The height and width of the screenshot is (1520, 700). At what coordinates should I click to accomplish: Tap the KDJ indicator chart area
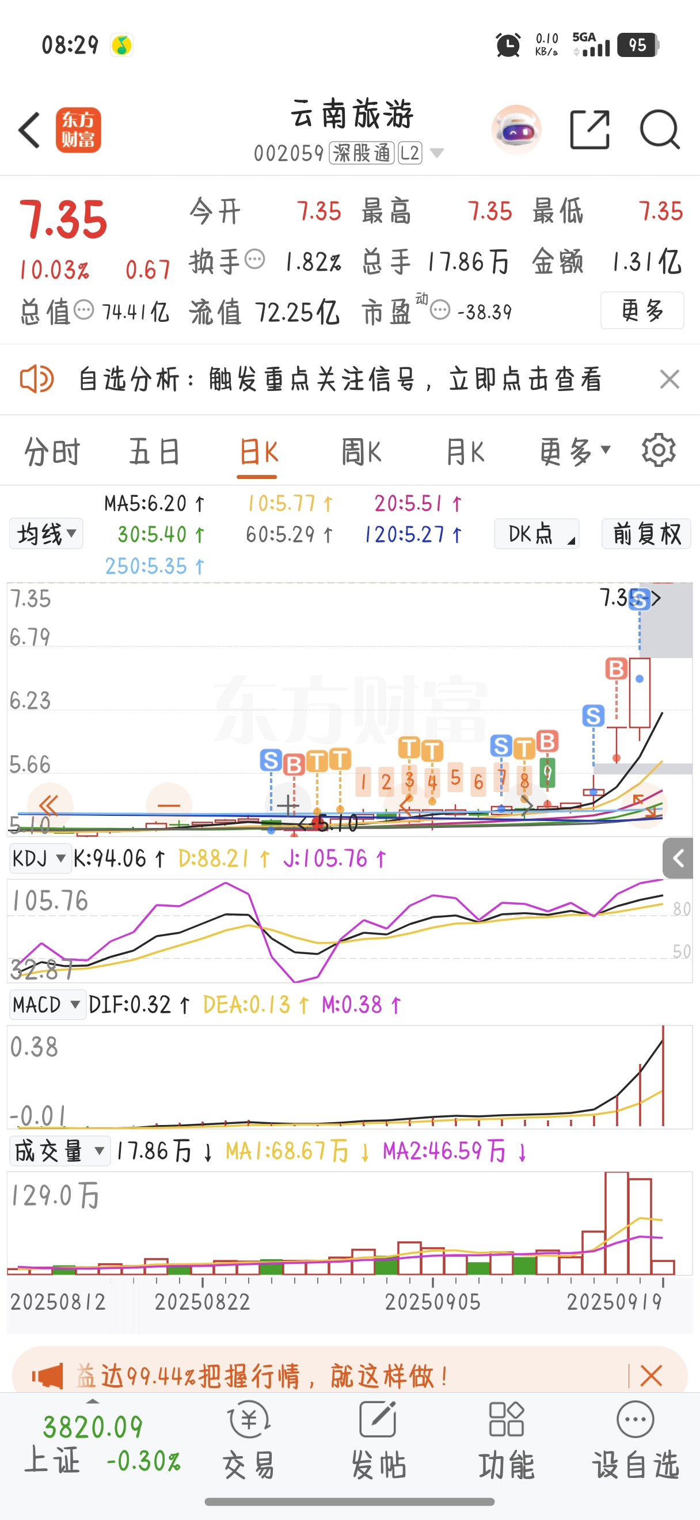[x=349, y=930]
